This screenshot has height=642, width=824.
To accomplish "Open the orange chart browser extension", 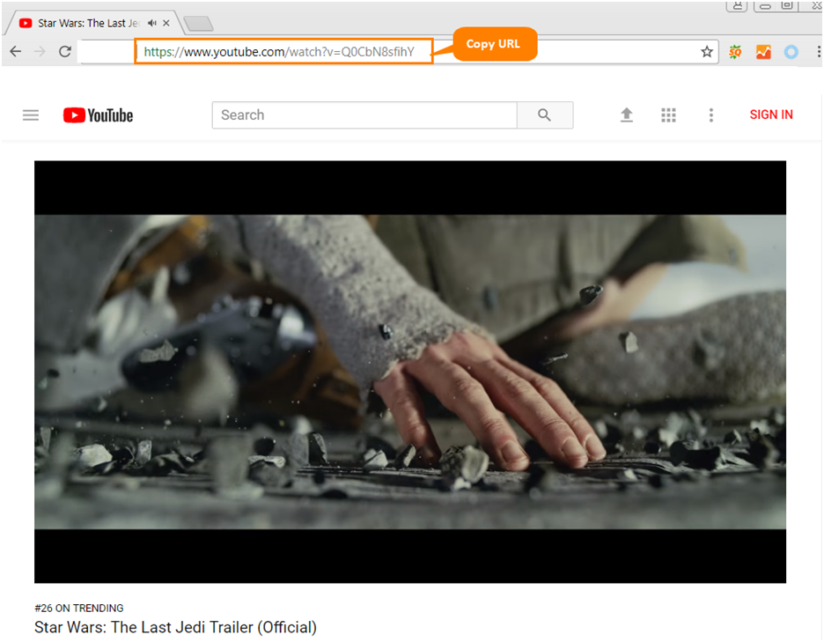I will [763, 52].
